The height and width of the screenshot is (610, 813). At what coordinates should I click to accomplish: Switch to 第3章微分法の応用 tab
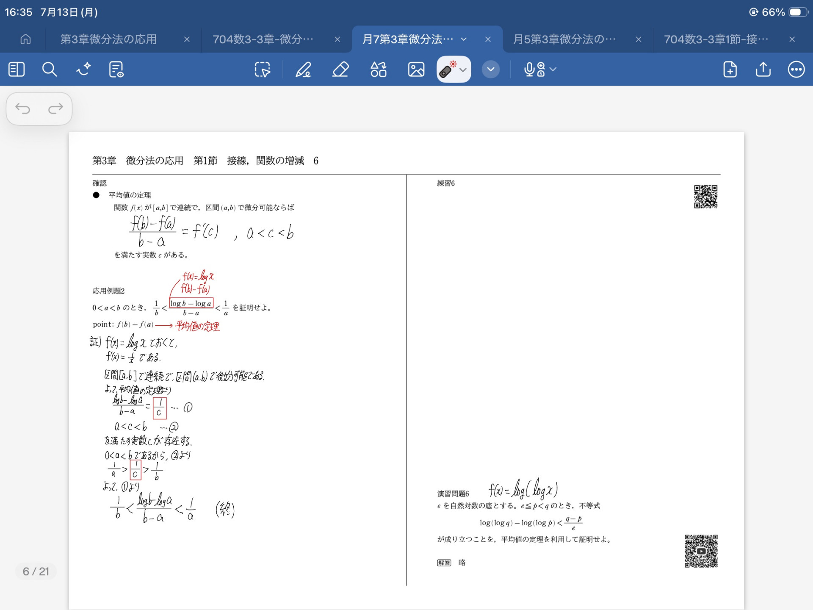109,39
